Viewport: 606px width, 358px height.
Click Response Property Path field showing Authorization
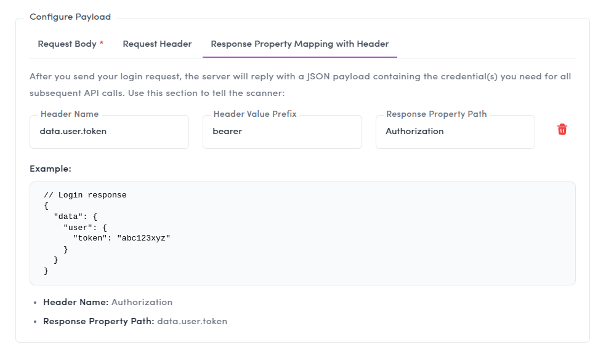point(455,132)
